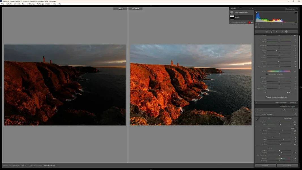This screenshot has width=302, height=170.
Task: Toggle the Überlagerung anzeigen checkbox
Action: coord(231,22)
